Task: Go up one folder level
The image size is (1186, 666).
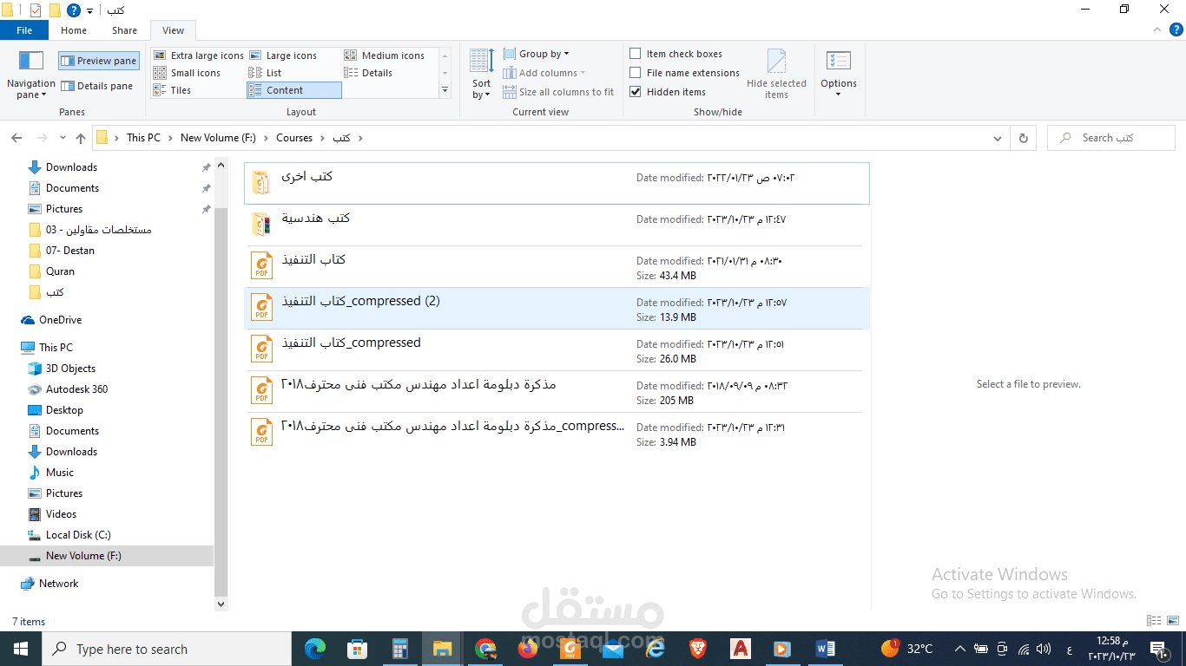Action: coord(81,138)
